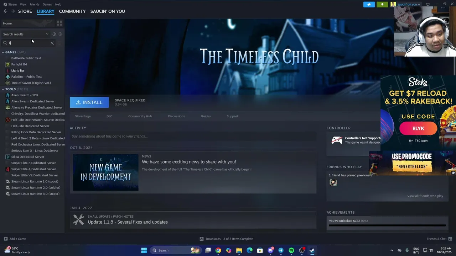Go to the COMMUNITY tab
This screenshot has height=256, width=456.
pos(72,11)
